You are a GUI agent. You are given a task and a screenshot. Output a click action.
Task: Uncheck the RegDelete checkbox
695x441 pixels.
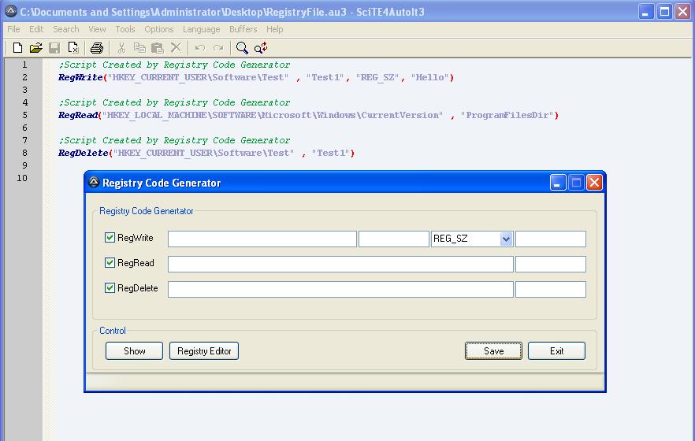tap(110, 288)
